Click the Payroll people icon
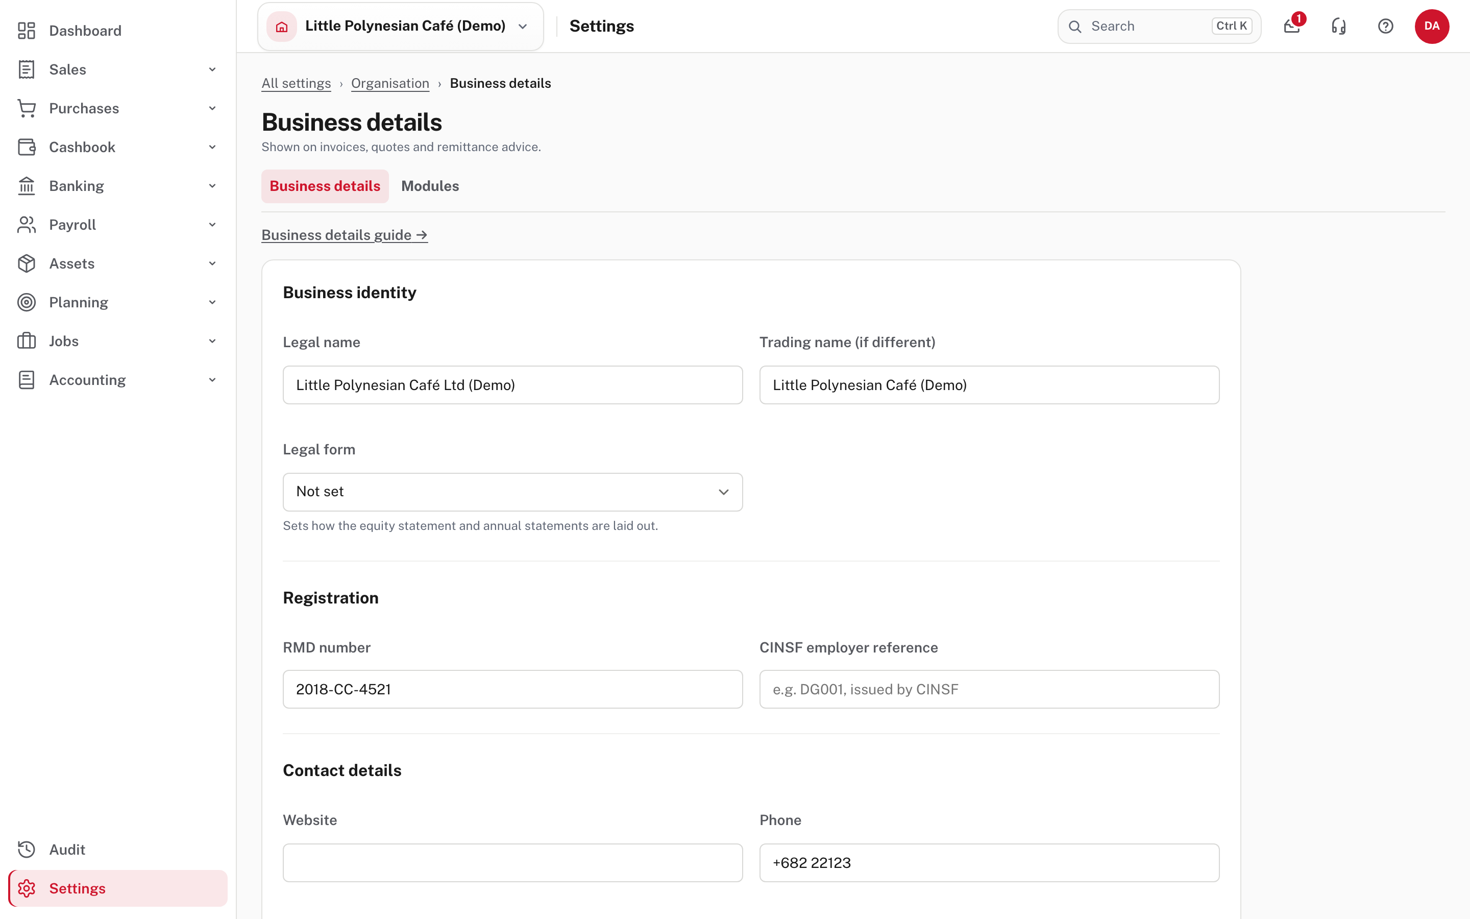Viewport: 1470px width, 919px height. click(x=26, y=225)
